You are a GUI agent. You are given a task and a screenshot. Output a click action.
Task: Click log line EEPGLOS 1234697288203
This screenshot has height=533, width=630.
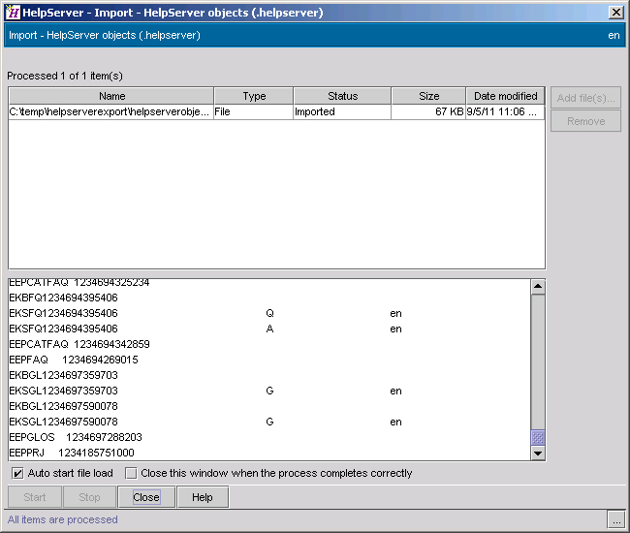coord(76,437)
